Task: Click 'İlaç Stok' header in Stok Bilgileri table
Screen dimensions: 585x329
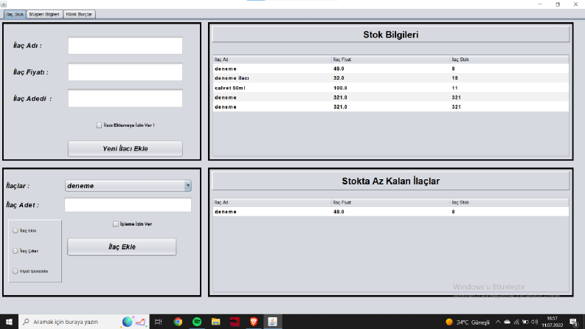Action: 509,59
